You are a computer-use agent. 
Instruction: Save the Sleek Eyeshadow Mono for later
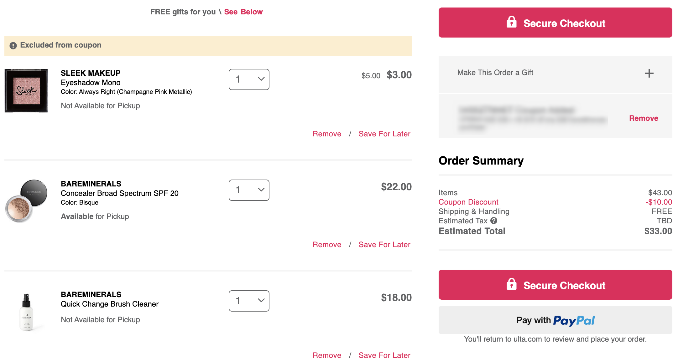tap(384, 134)
